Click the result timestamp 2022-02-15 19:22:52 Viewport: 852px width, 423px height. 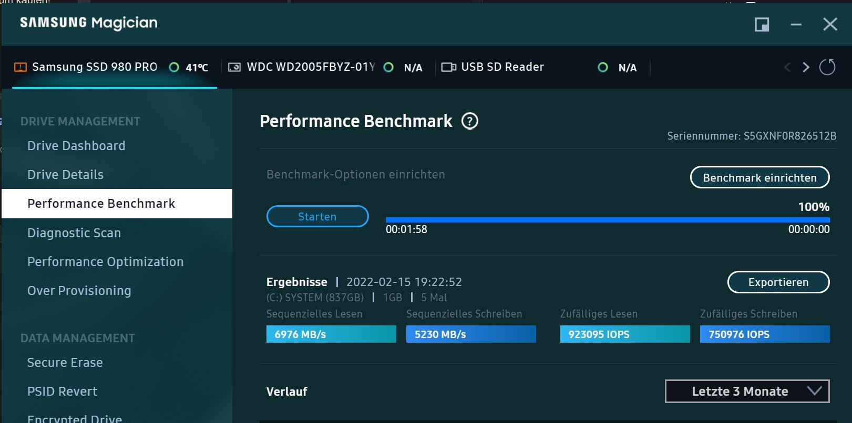pyautogui.click(x=404, y=282)
